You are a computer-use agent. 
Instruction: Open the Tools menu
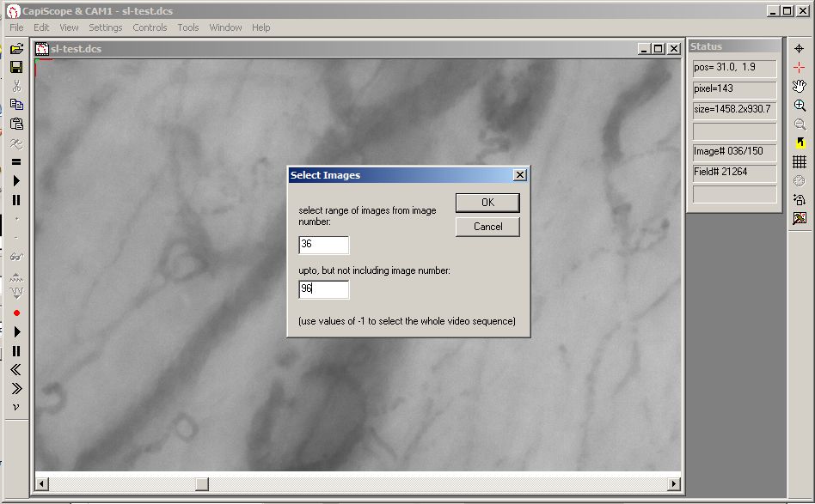point(188,27)
